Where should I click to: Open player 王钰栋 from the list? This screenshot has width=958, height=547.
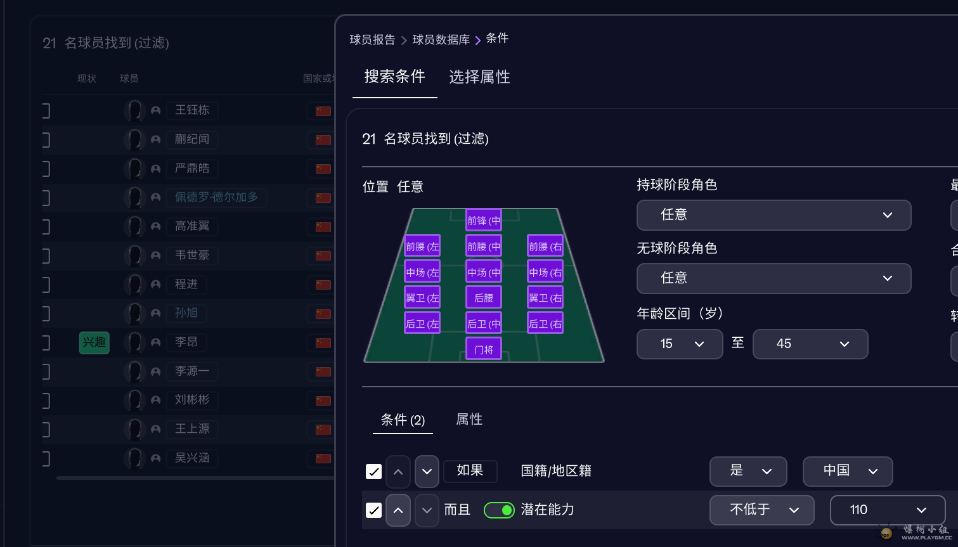[192, 110]
